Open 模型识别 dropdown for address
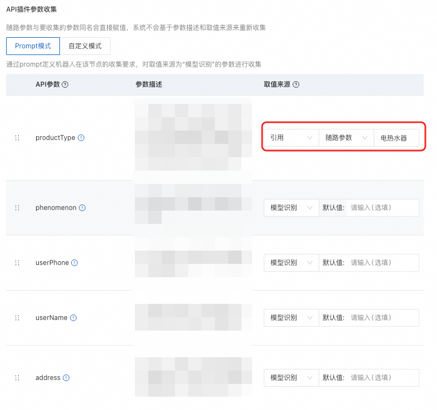The image size is (437, 410). [291, 378]
